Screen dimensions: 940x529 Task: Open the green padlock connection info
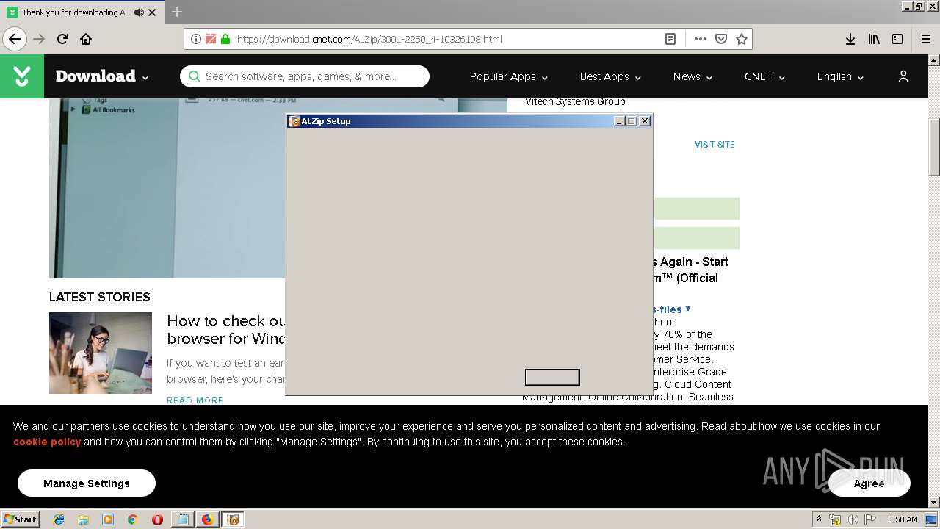225,39
